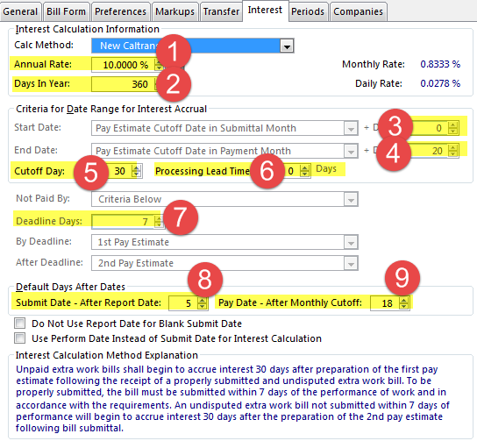477x441 pixels.
Task: Open the After Deadline dropdown
Action: coord(351,263)
